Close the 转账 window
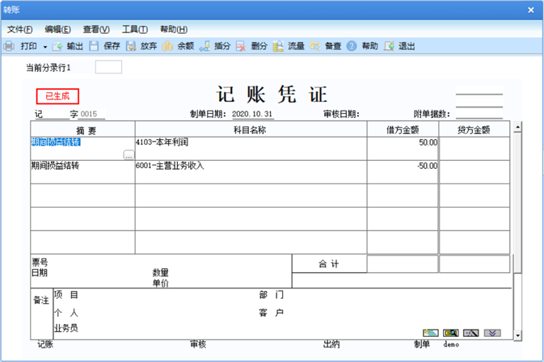 point(531,10)
